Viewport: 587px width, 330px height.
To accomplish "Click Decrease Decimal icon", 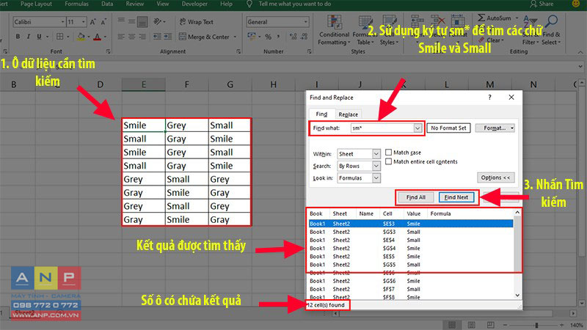I will click(x=305, y=37).
